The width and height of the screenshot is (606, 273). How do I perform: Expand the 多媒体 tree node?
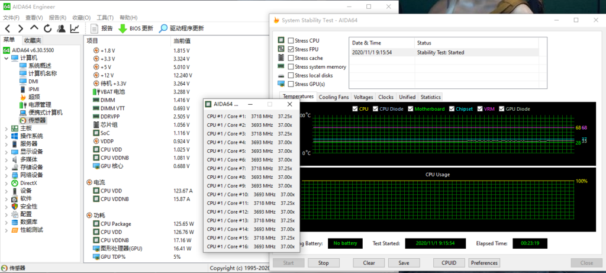click(x=6, y=159)
